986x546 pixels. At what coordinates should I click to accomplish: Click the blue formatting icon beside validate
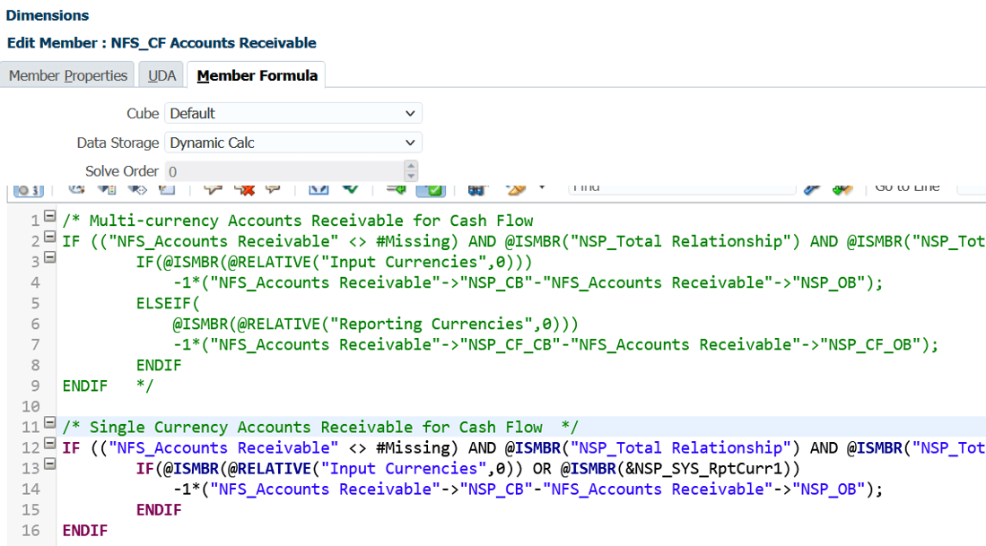pos(318,188)
